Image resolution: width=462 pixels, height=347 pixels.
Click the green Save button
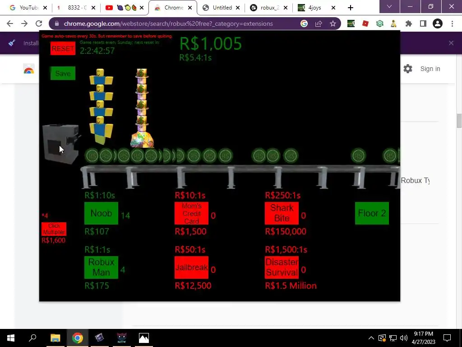pyautogui.click(x=63, y=73)
